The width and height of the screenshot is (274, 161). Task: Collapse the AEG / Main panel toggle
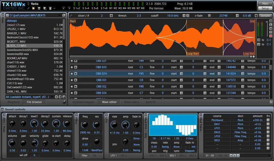pyautogui.click(x=4, y=115)
